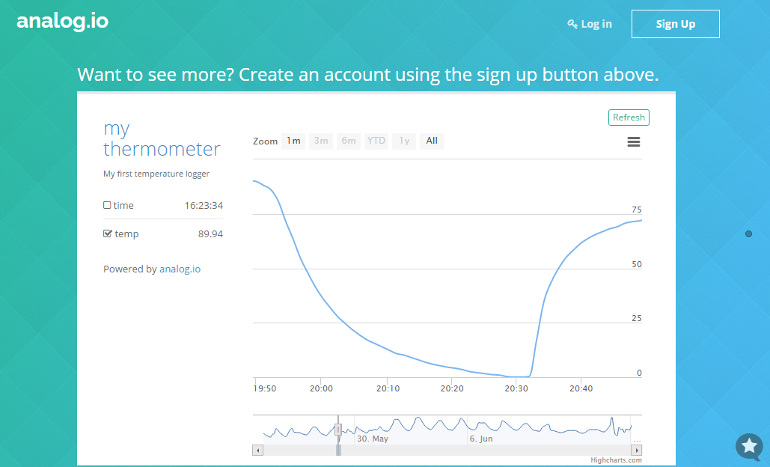Viewport: 770px width, 467px height.
Task: Select the All zoom range
Action: (432, 141)
